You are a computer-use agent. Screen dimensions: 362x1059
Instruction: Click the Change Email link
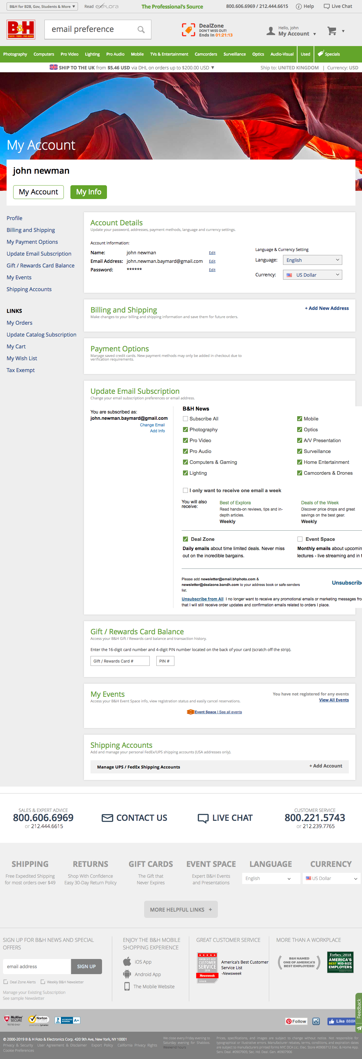[152, 425]
